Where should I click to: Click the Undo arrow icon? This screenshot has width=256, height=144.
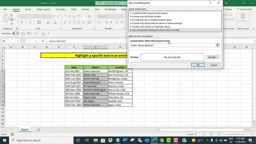click(x=28, y=34)
